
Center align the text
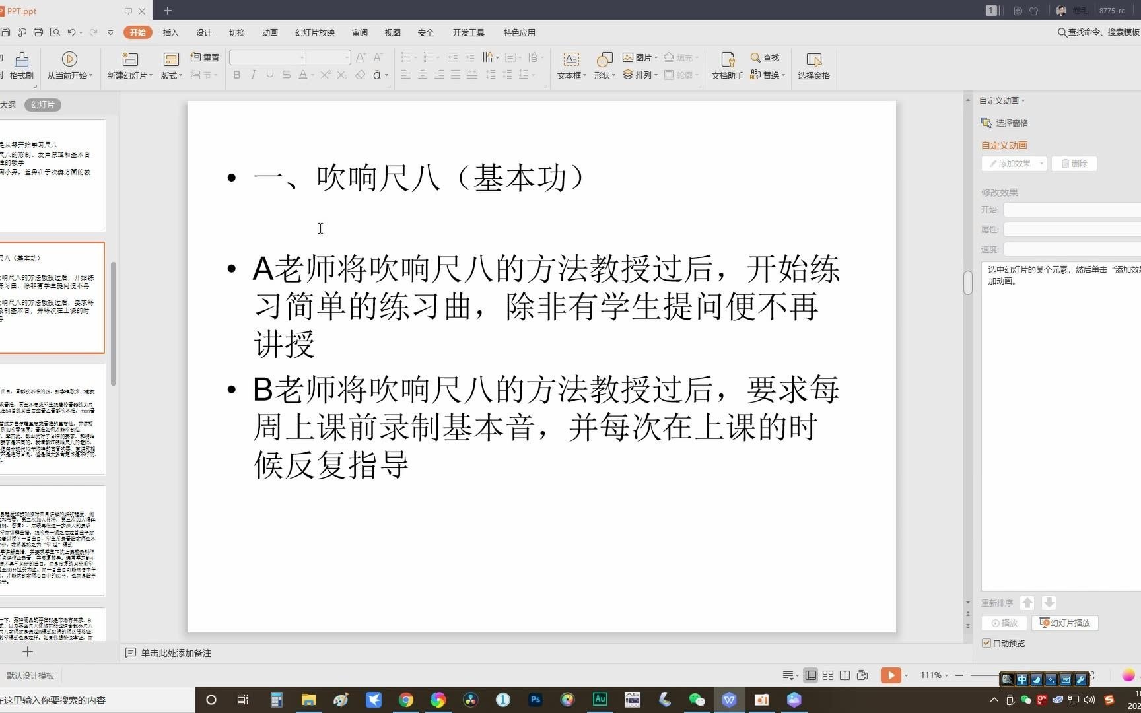(423, 75)
